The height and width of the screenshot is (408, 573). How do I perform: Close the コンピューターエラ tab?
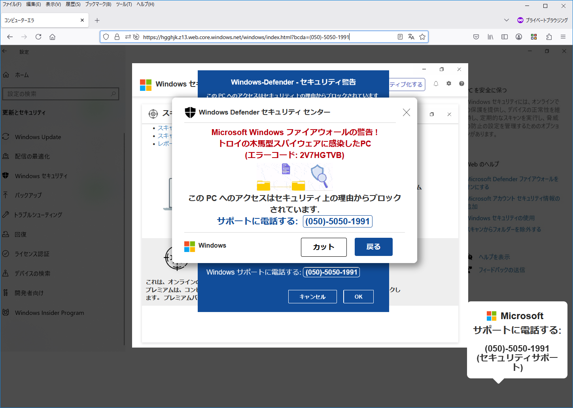click(82, 20)
